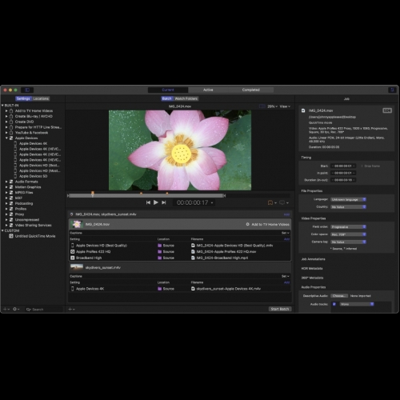Toggle the sidebar panel icon in title bar
This screenshot has height=400, width=400.
(x=27, y=90)
